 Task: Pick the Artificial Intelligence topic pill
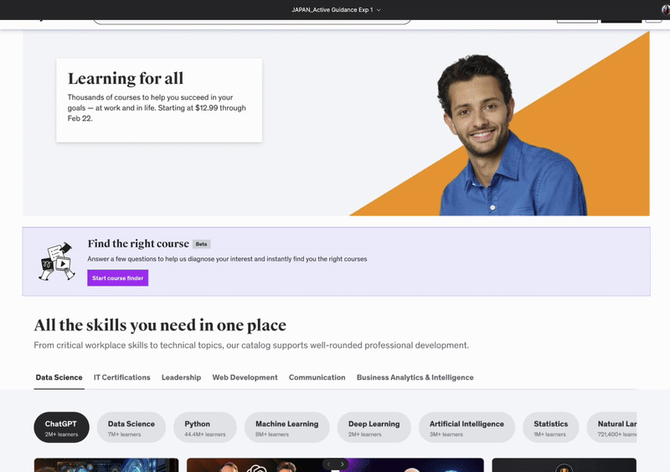[x=466, y=428]
